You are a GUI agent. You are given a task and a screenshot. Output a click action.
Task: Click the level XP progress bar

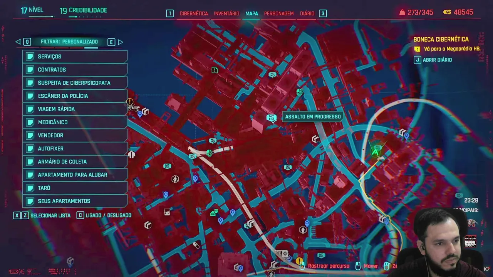click(41, 17)
